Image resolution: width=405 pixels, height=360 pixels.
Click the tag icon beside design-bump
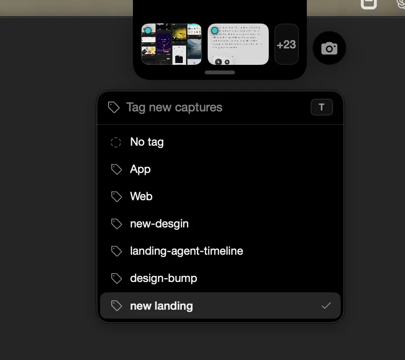(117, 279)
